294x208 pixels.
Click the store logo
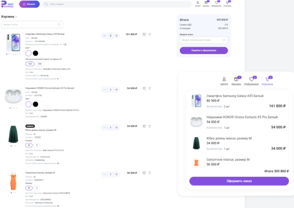pyautogui.click(x=7, y=4)
